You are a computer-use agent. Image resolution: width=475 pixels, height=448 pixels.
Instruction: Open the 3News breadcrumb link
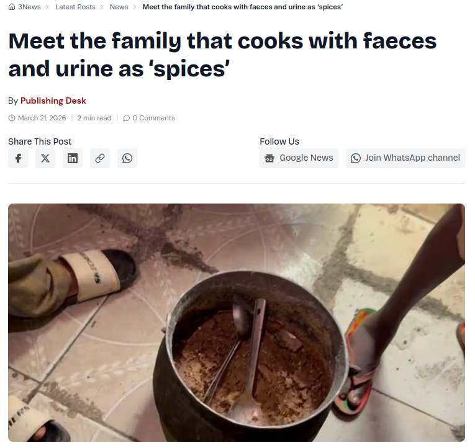coord(29,7)
